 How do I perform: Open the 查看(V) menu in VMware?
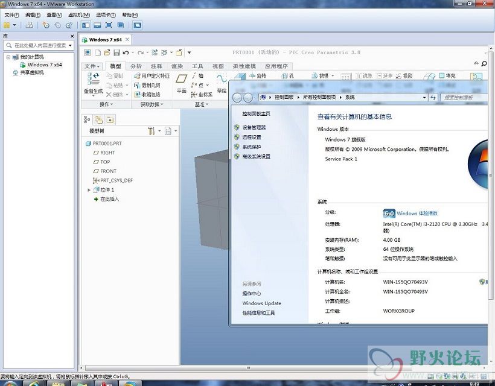point(54,15)
